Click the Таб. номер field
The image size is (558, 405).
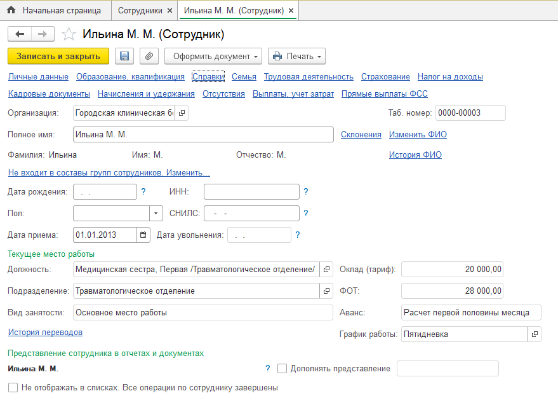pyautogui.click(x=470, y=113)
